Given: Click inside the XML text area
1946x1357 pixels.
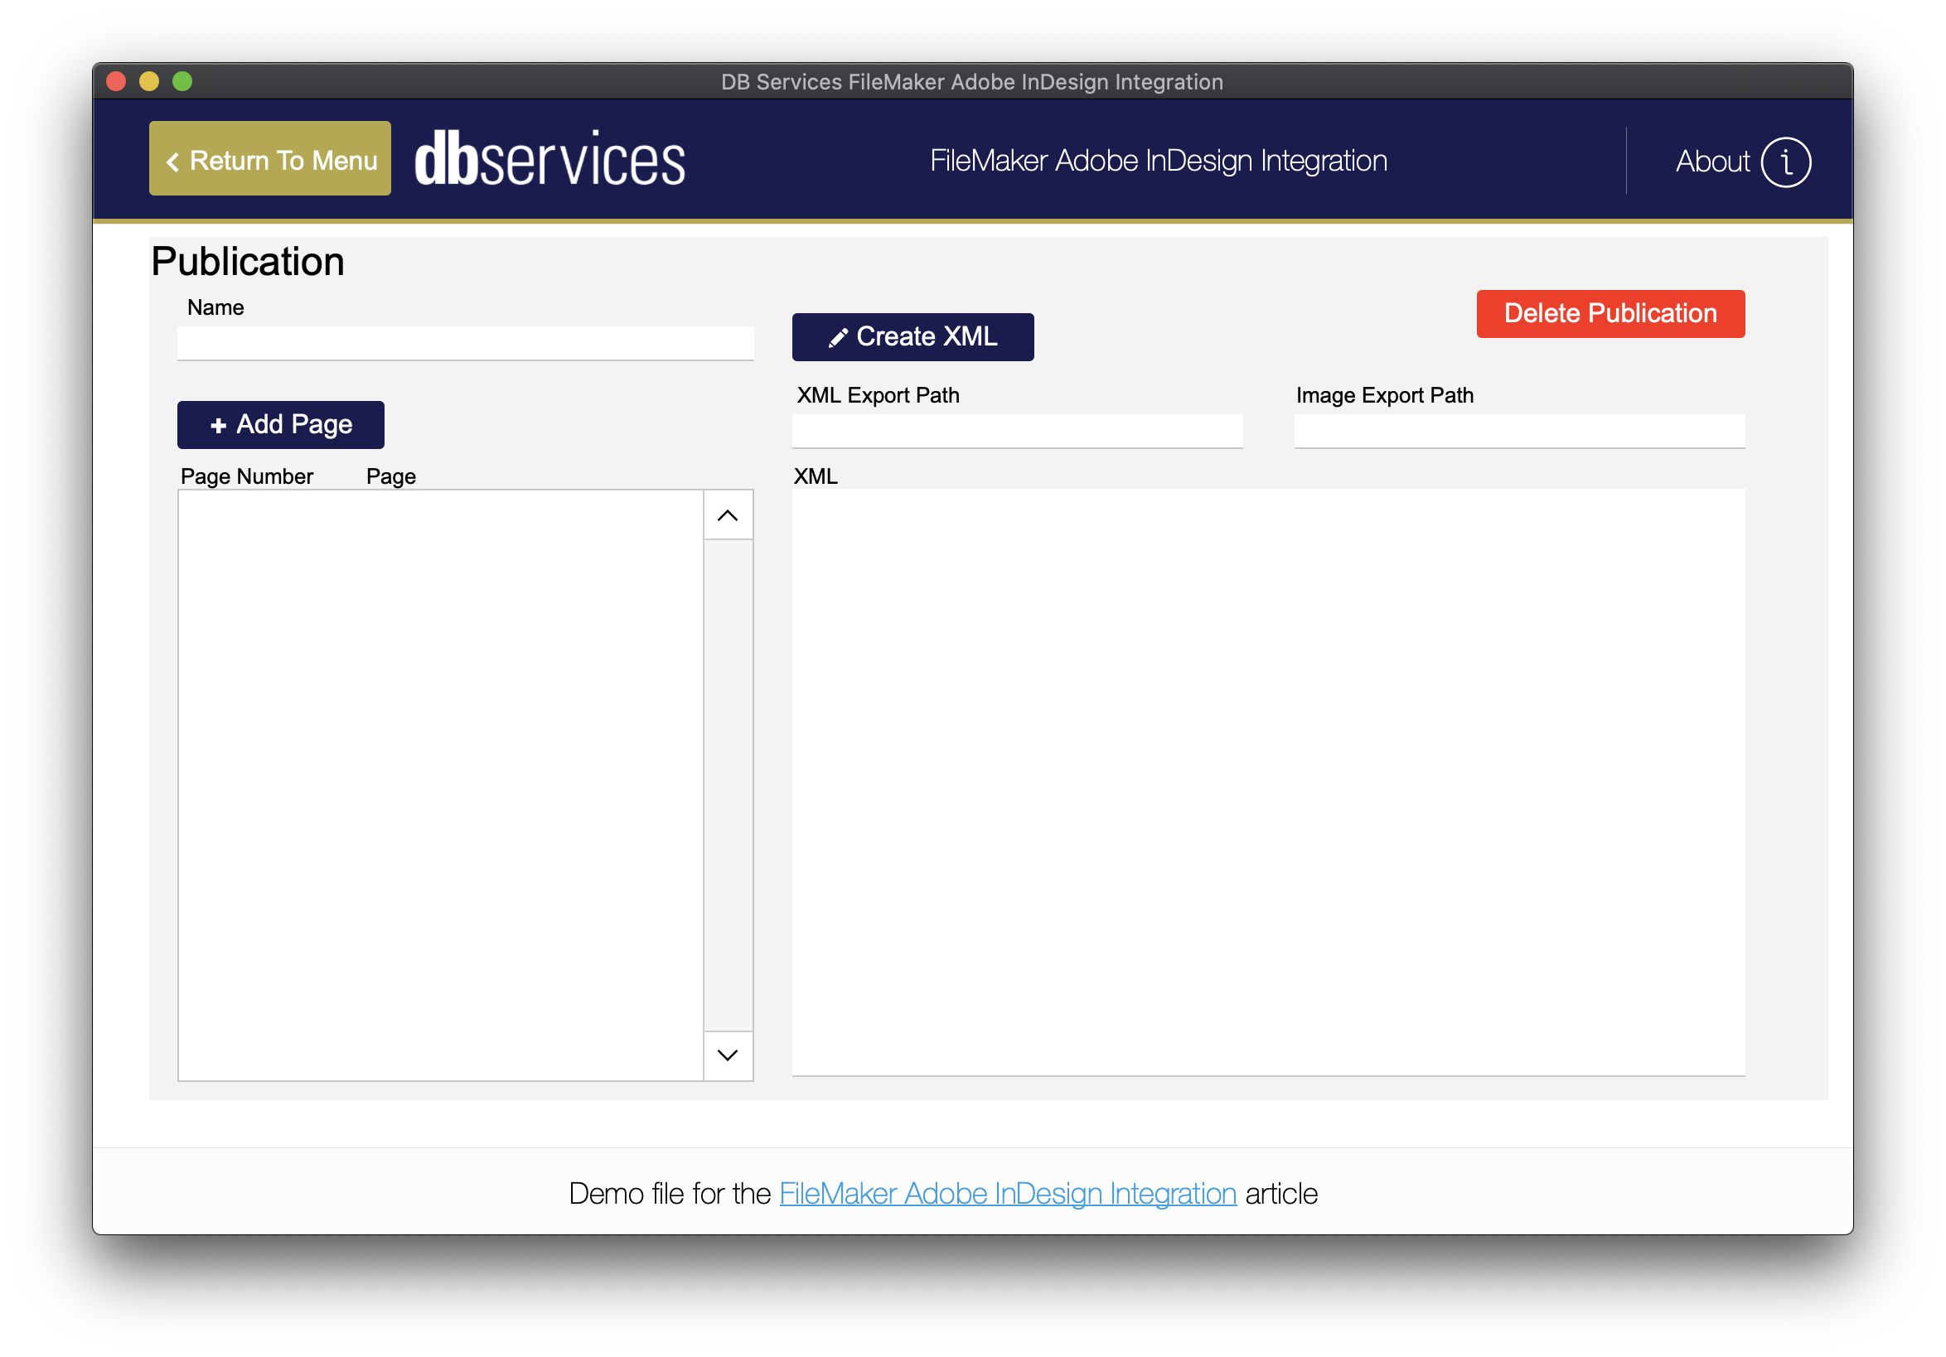Looking at the screenshot, I should tap(1267, 782).
